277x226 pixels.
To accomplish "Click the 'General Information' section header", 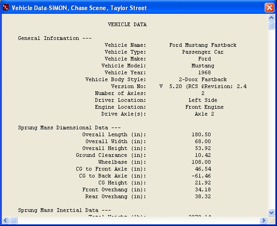I will tap(48, 38).
